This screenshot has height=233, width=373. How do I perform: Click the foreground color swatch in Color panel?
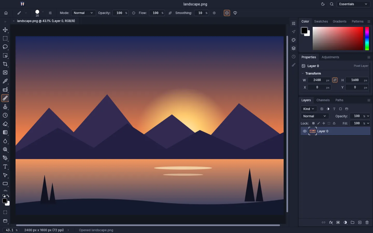tap(304, 31)
